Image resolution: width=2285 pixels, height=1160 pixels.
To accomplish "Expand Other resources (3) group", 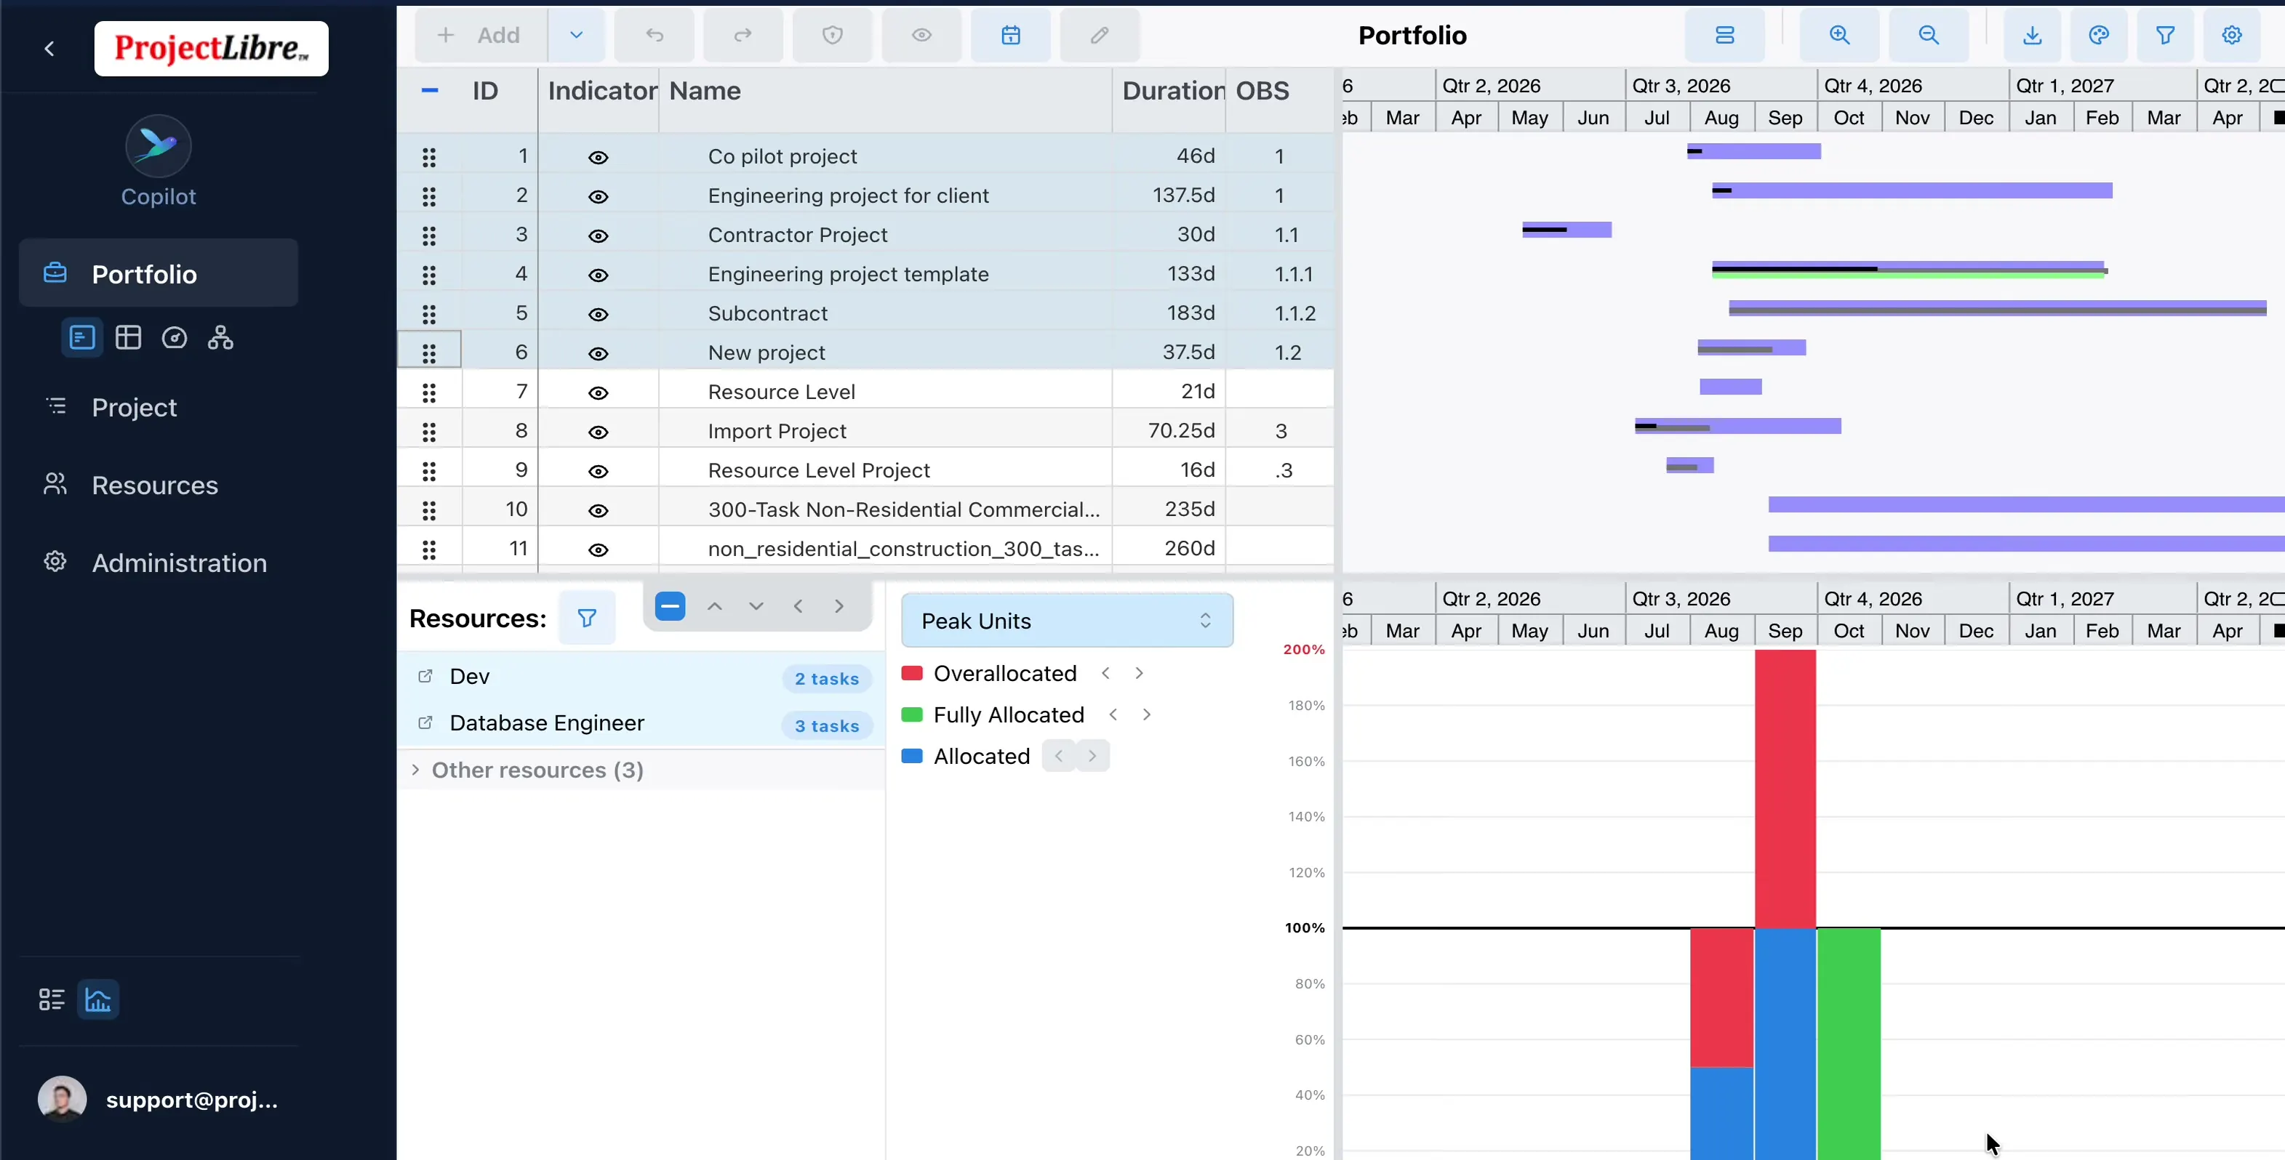I will [415, 770].
